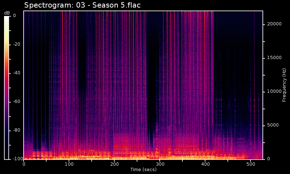Click the -40 dB tick label
Image resolution: width=290 pixels, height=174 pixels.
coord(17,73)
